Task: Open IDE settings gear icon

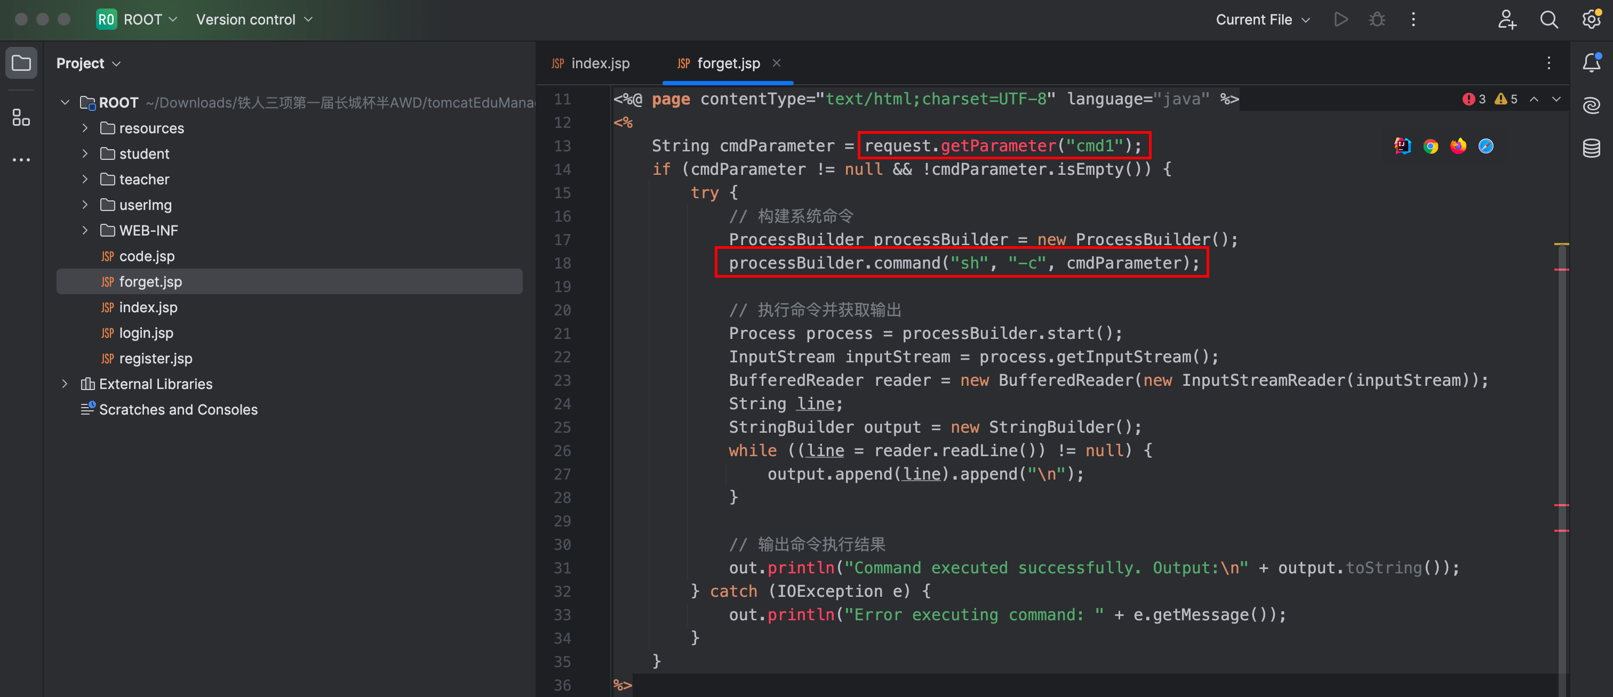Action: point(1591,19)
